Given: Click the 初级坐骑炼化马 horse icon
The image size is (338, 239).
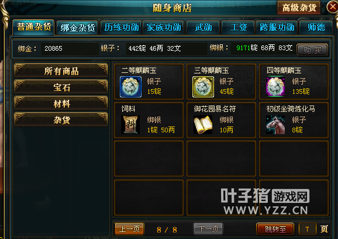Looking at the screenshot, I should (275, 125).
